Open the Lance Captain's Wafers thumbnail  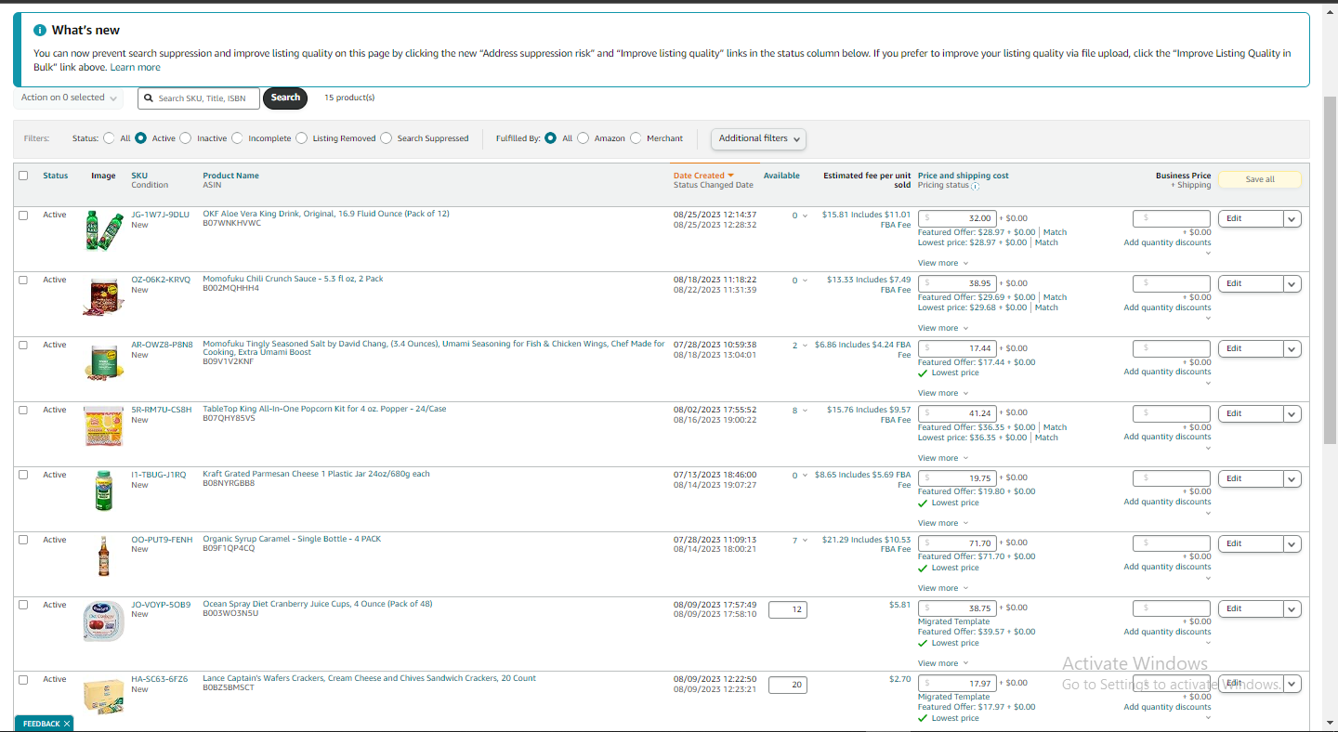[103, 696]
